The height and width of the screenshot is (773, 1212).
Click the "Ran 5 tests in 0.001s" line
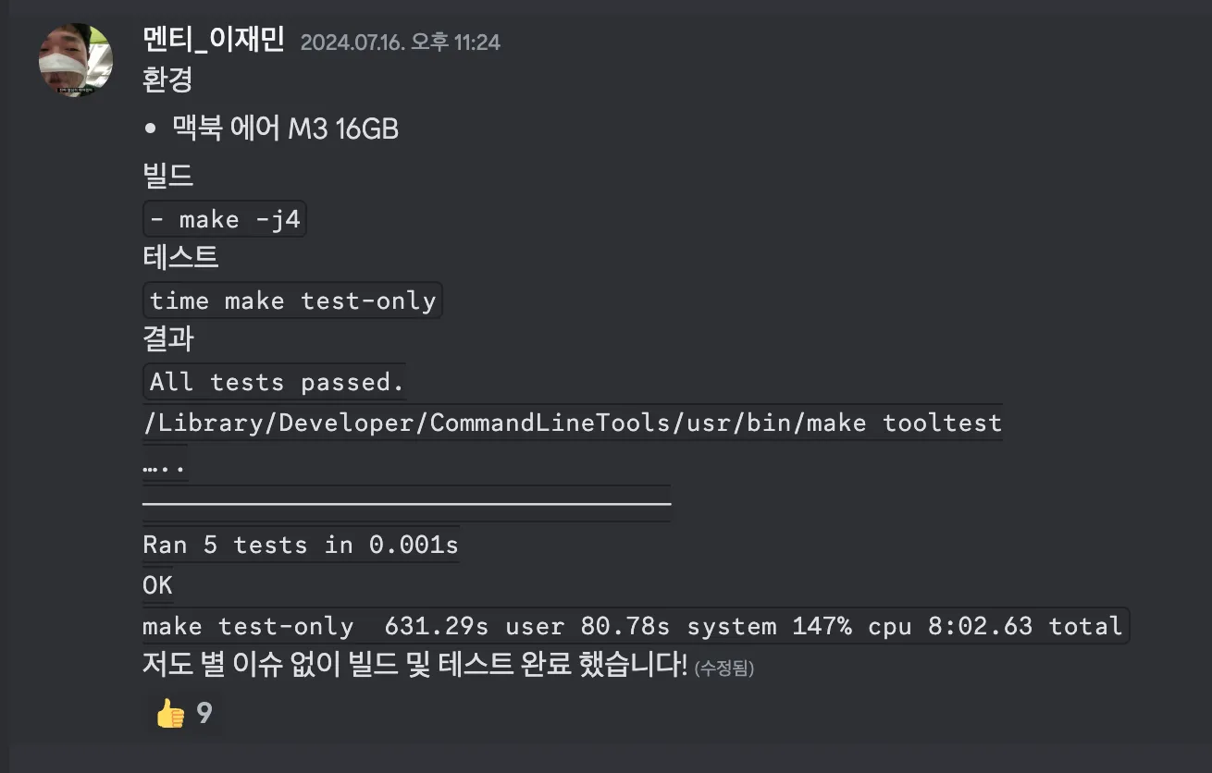pyautogui.click(x=301, y=545)
